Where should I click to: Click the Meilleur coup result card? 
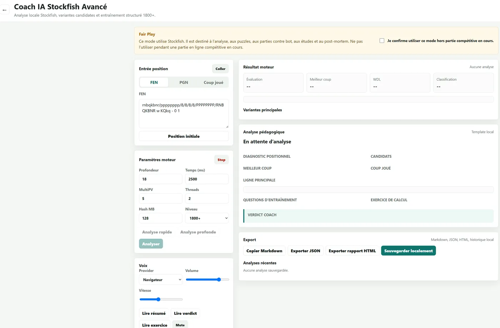tap(336, 83)
